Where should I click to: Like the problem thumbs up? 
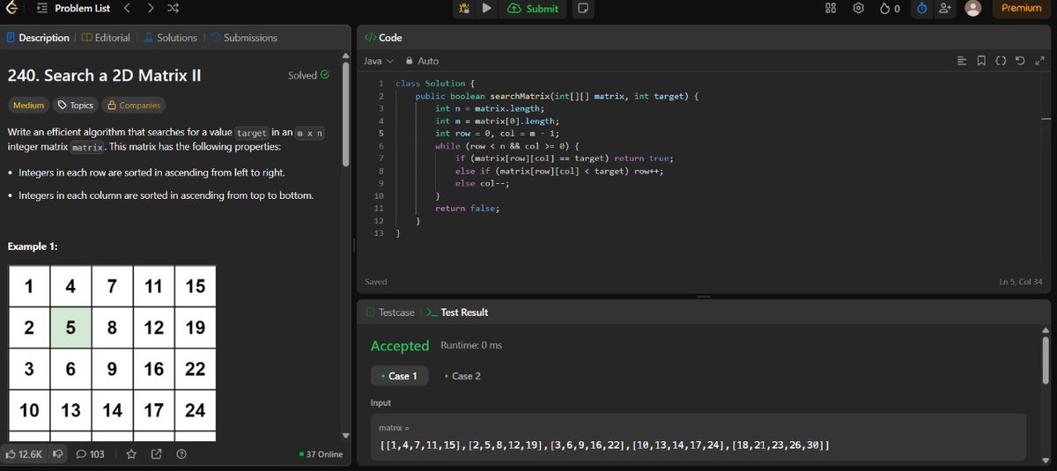23,454
